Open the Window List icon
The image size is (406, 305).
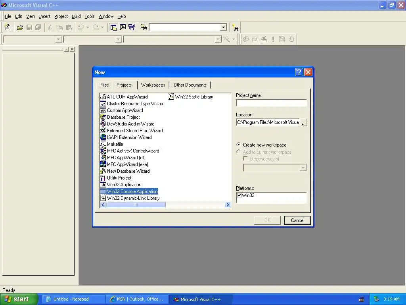coord(132,27)
